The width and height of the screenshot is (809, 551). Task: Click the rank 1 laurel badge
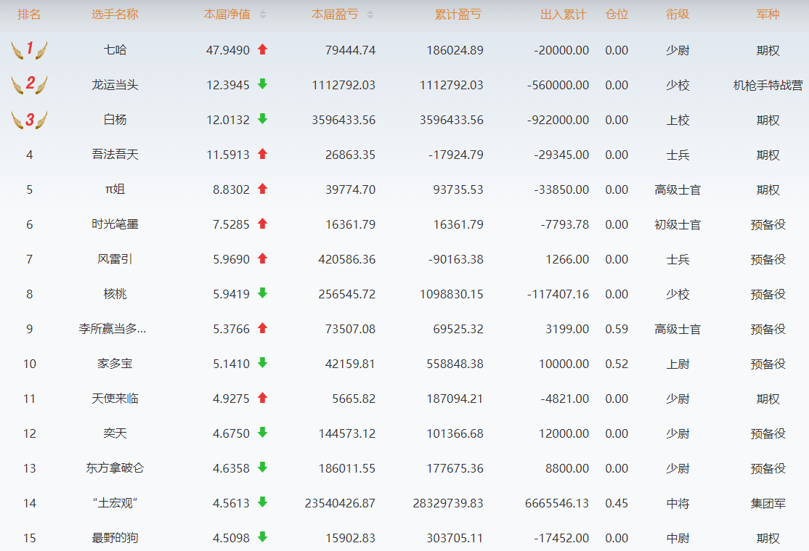pos(29,49)
